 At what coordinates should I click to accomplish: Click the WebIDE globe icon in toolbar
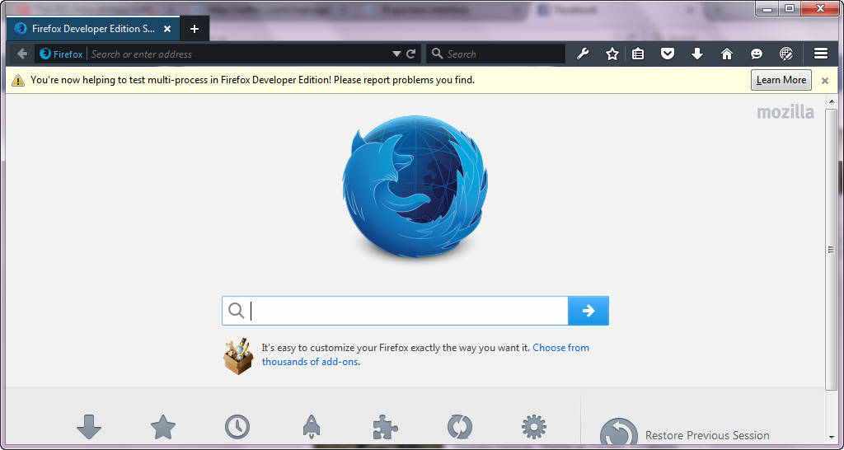click(x=785, y=54)
